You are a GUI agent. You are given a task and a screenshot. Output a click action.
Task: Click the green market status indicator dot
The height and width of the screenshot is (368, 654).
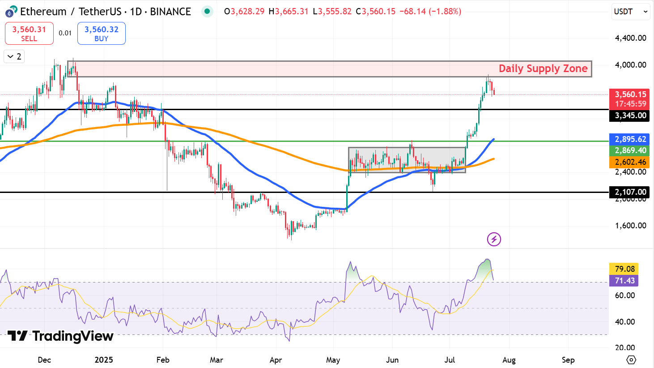(207, 11)
